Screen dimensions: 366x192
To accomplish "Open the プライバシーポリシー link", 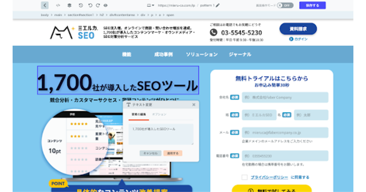I will [269, 177].
